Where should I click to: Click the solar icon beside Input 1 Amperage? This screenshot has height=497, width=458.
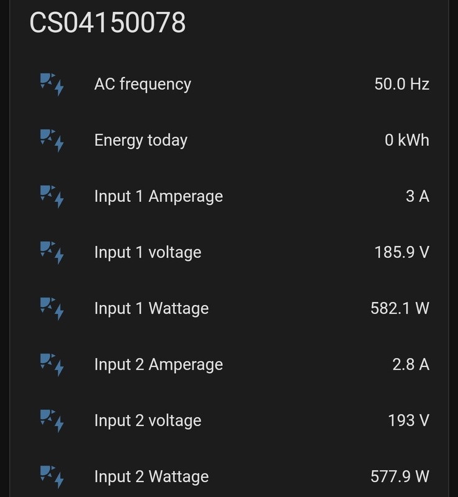coord(52,196)
